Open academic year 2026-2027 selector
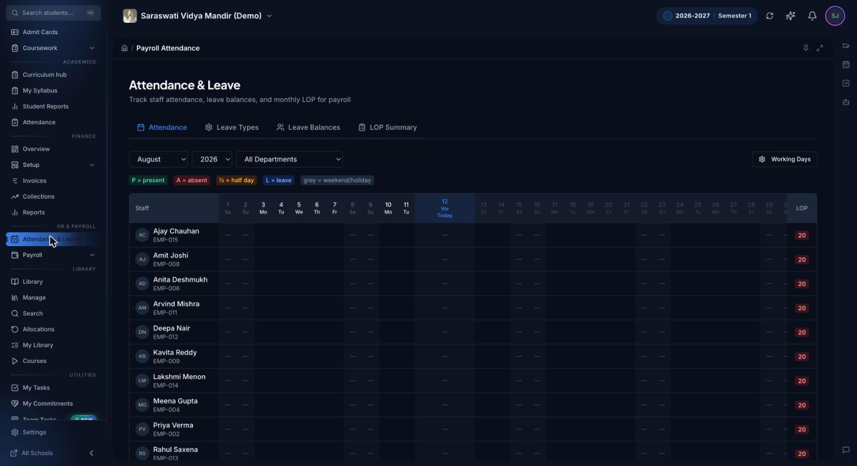Screen dimensions: 857x466 (706, 16)
